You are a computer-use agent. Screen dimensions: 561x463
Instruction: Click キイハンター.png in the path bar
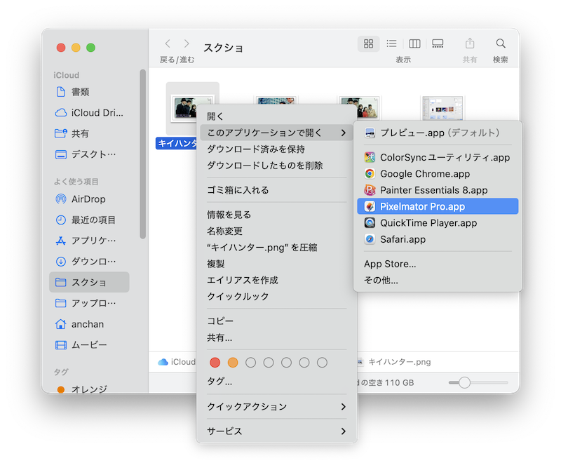(395, 362)
